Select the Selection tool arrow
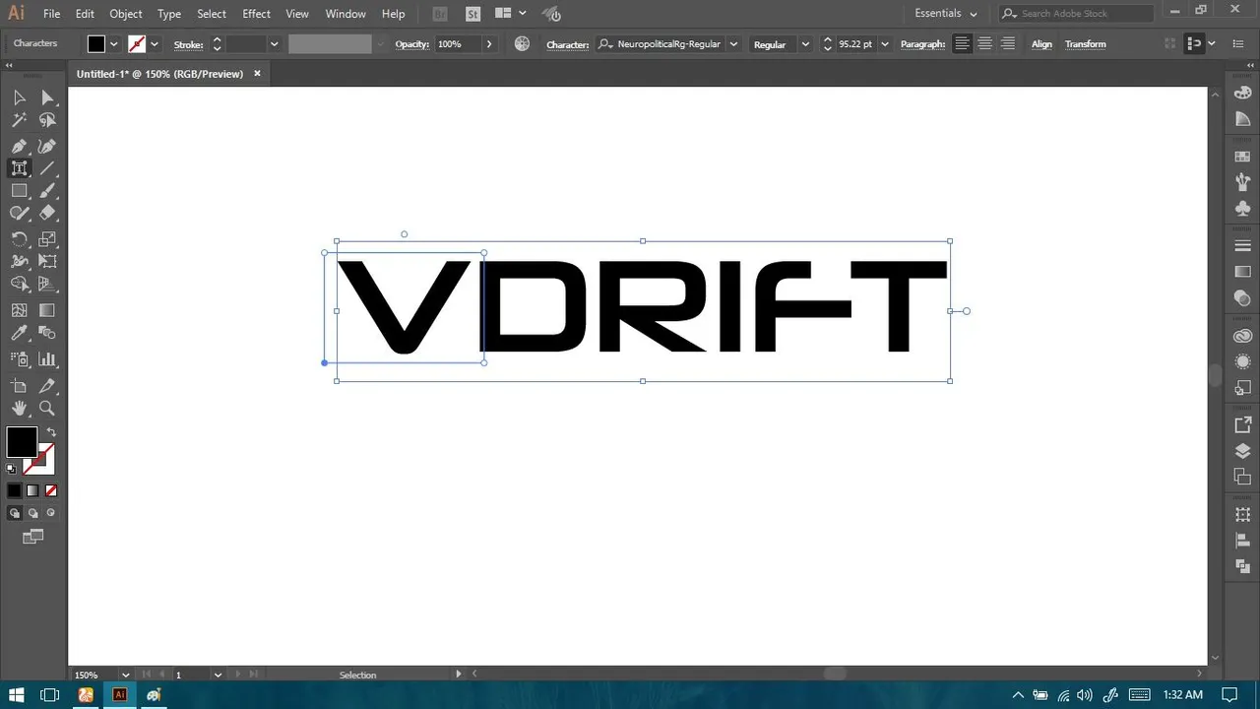Image resolution: width=1260 pixels, height=709 pixels. (19, 97)
